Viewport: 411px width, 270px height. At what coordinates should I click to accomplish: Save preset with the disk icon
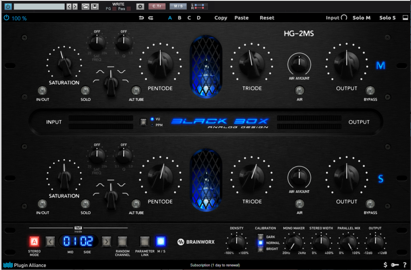tap(95, 6)
